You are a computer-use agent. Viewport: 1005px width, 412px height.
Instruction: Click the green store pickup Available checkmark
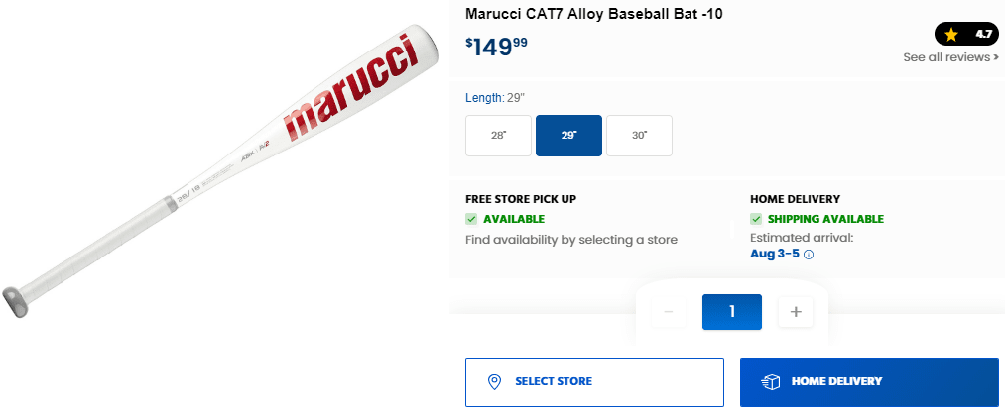point(472,219)
